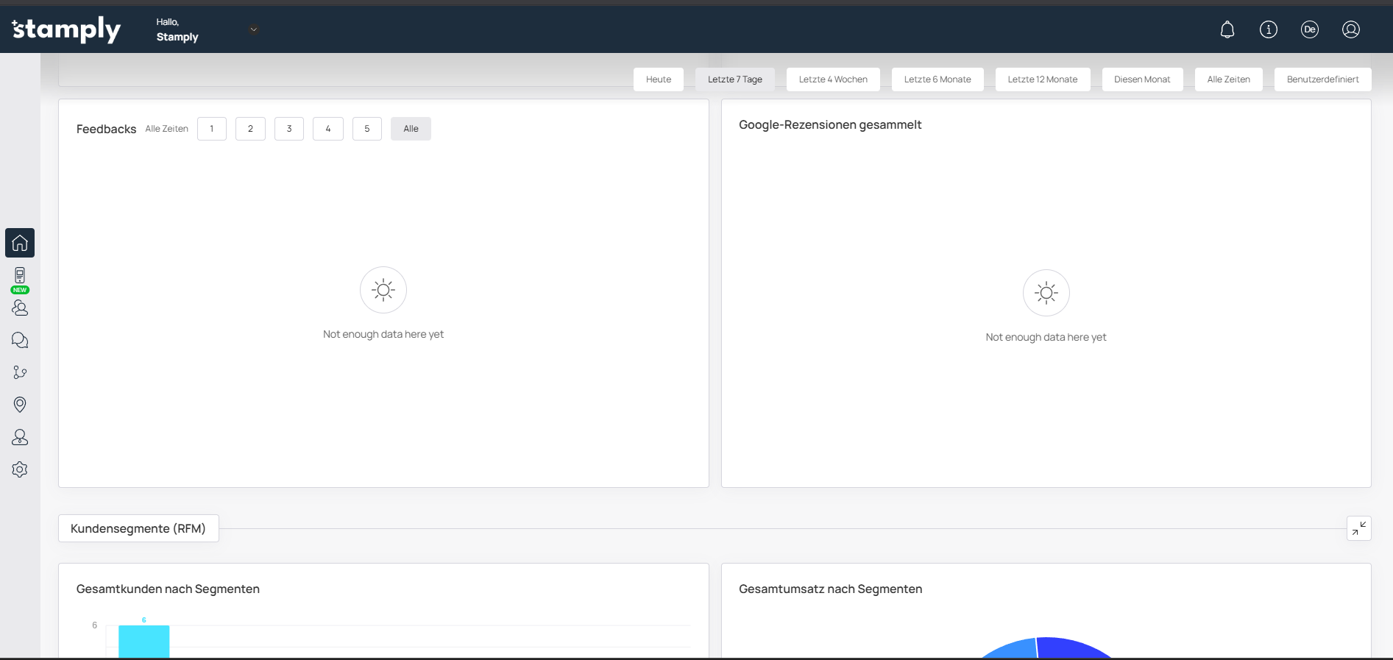Open the settings gear in sidebar
The height and width of the screenshot is (660, 1393).
(20, 469)
